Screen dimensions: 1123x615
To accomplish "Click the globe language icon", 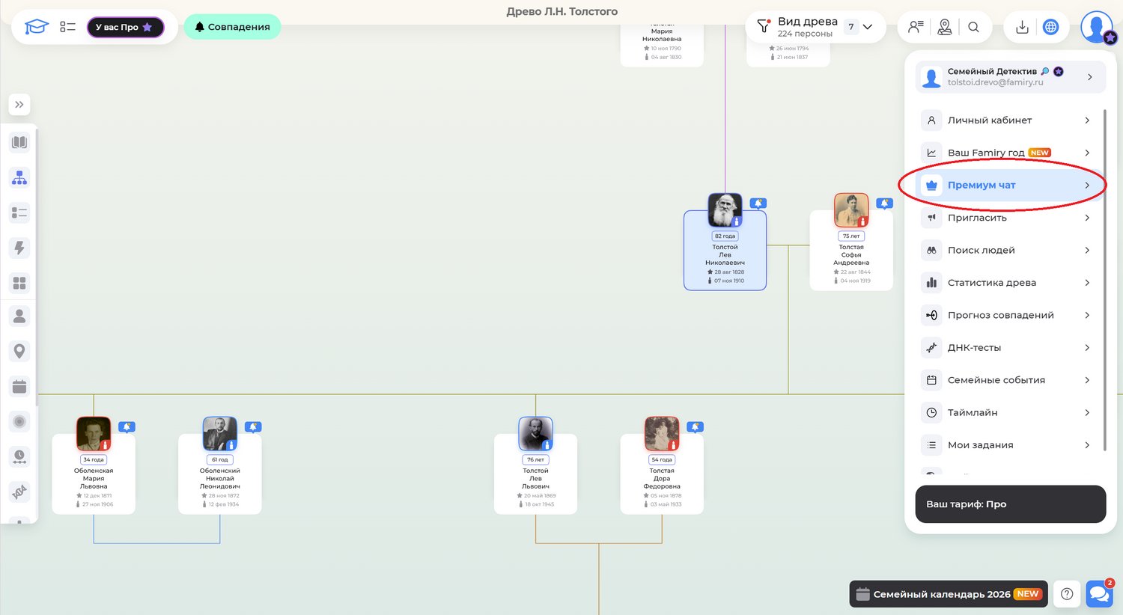I will [x=1051, y=27].
